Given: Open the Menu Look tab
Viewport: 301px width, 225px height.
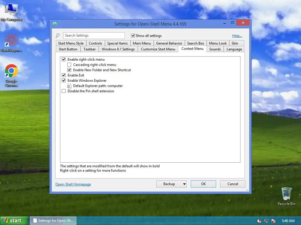Looking at the screenshot, I should tap(218, 43).
